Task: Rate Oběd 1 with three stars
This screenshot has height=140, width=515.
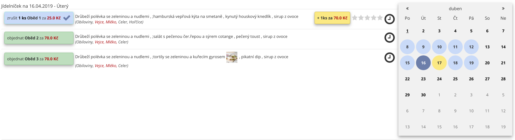Action: pyautogui.click(x=367, y=18)
